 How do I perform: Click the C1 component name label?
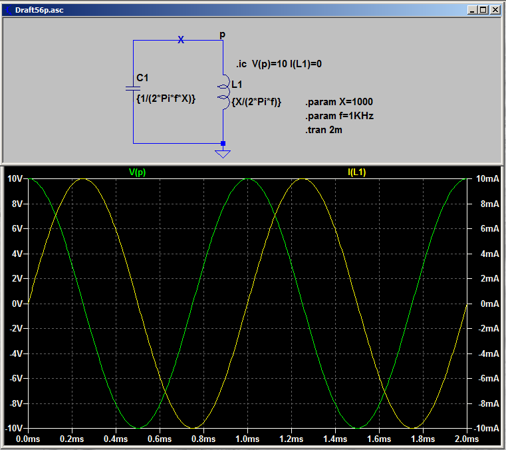(x=142, y=78)
